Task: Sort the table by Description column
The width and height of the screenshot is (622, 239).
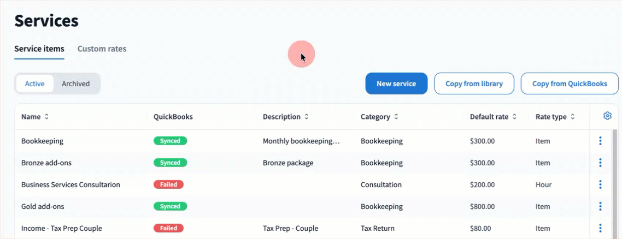Action: coord(286,117)
